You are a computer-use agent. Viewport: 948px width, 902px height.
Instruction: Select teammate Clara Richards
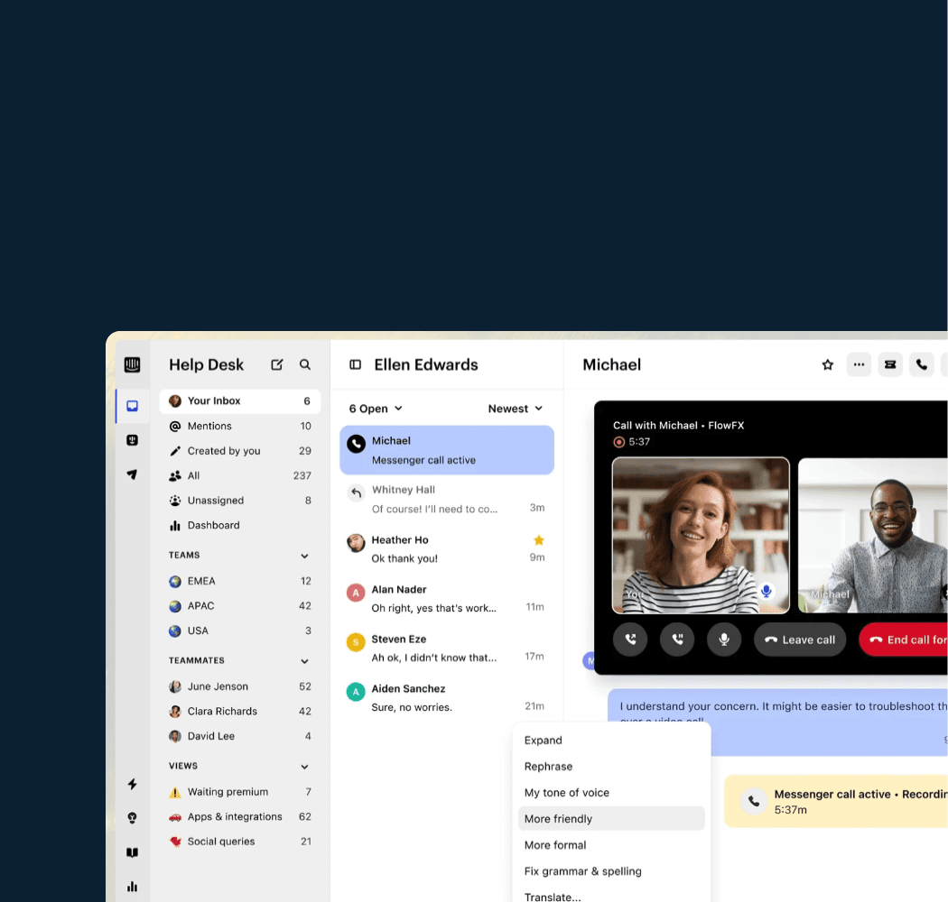pos(239,711)
